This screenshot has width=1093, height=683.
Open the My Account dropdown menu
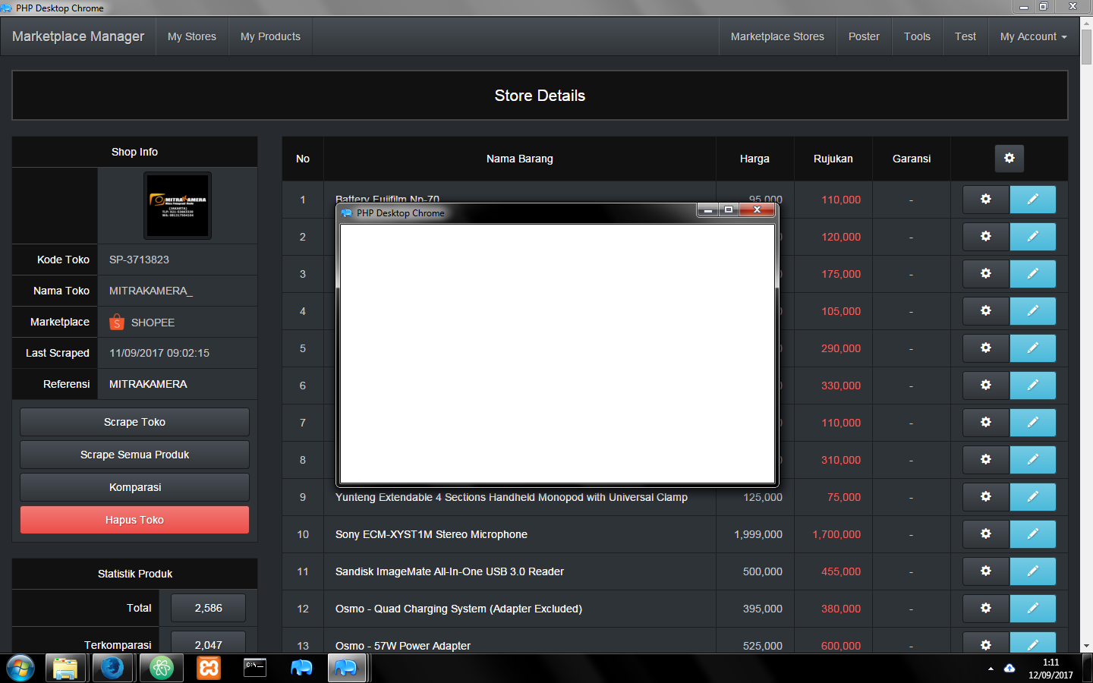pos(1033,36)
